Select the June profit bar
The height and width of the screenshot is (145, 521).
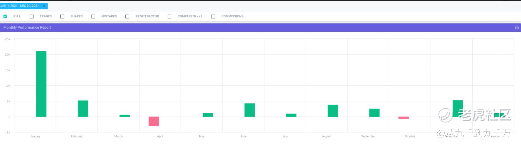pos(250,110)
